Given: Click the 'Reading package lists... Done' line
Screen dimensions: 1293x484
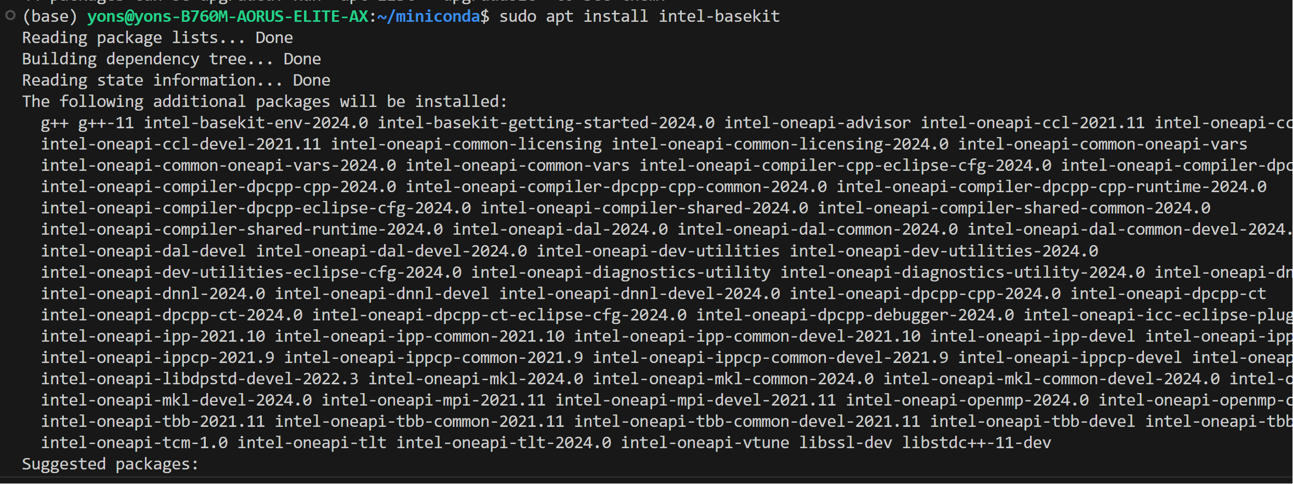Looking at the screenshot, I should pos(157,38).
